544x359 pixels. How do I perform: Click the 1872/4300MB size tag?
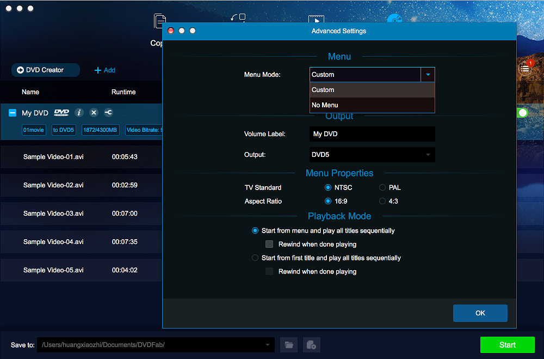[100, 130]
